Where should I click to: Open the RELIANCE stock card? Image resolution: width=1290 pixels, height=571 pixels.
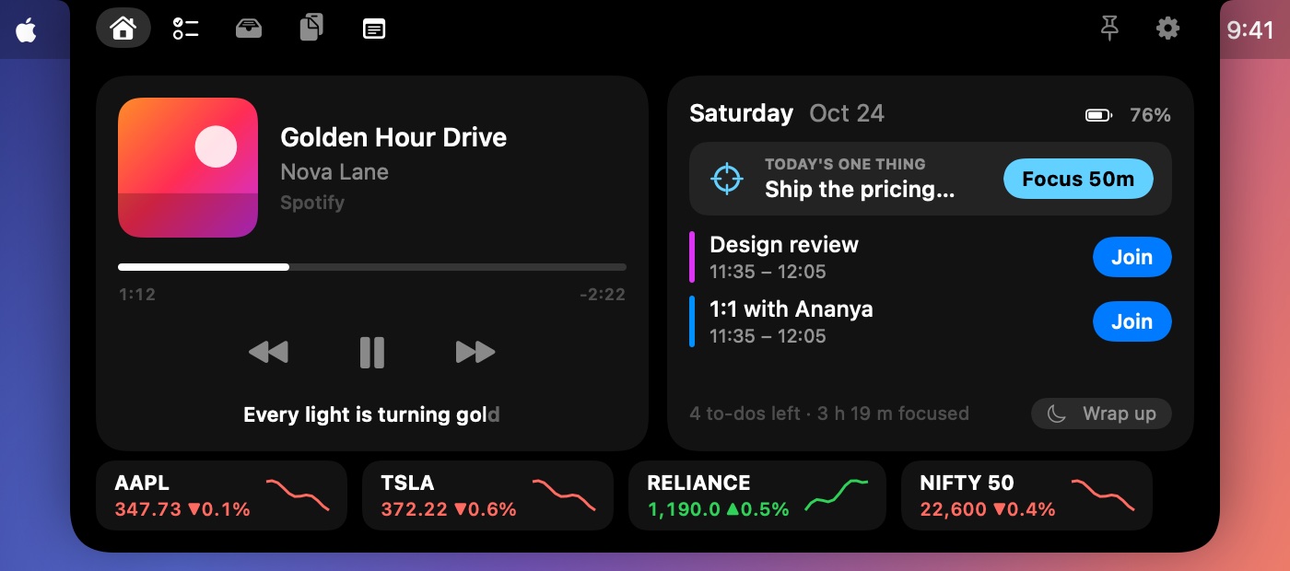click(756, 495)
